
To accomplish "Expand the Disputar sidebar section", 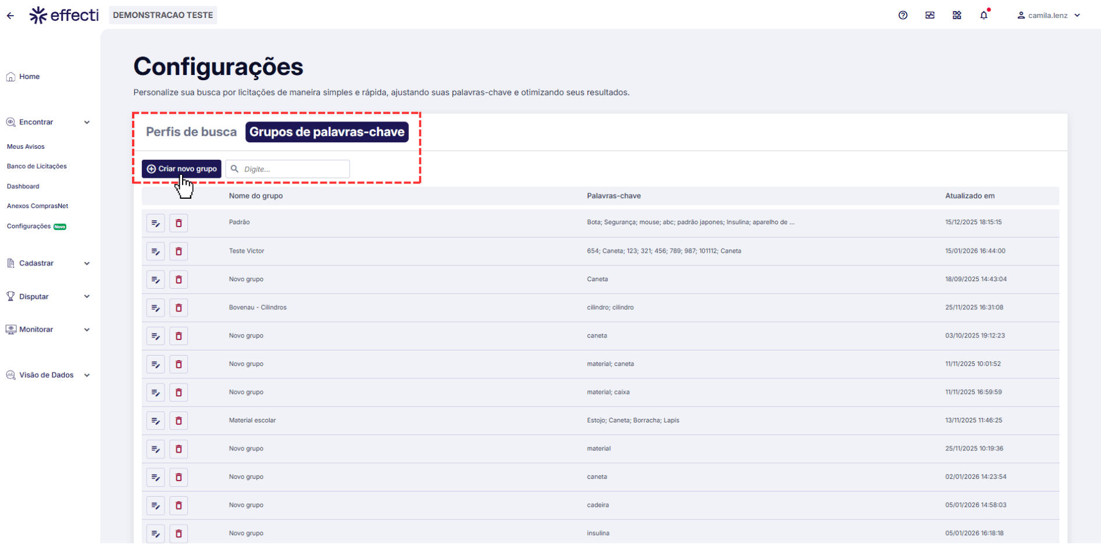I will coord(87,297).
